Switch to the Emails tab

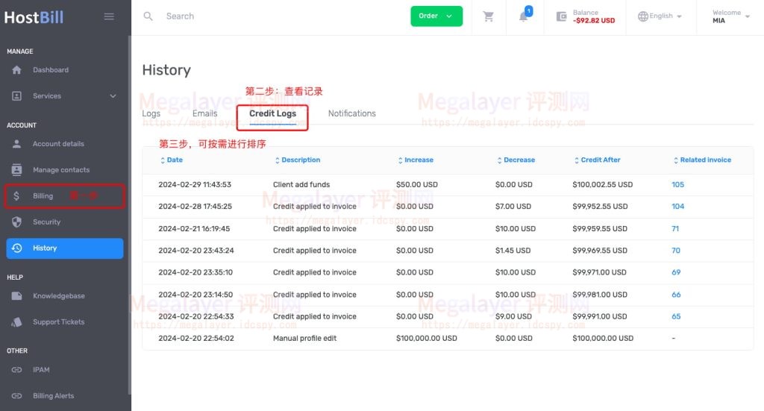pyautogui.click(x=204, y=114)
